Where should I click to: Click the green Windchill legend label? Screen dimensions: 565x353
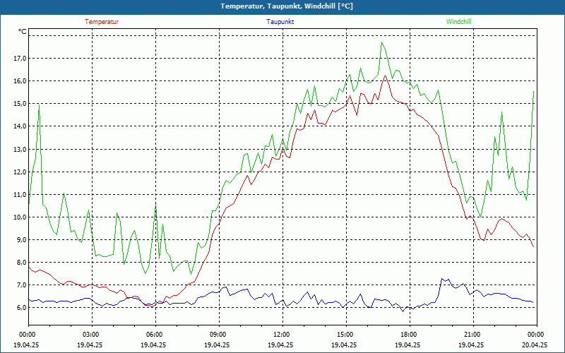coord(458,22)
